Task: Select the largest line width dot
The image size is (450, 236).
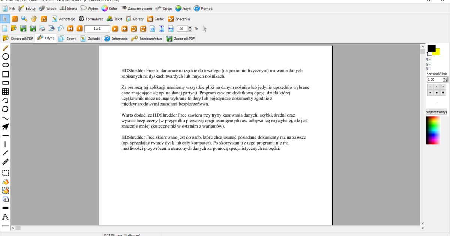Action: pyautogui.click(x=443, y=93)
